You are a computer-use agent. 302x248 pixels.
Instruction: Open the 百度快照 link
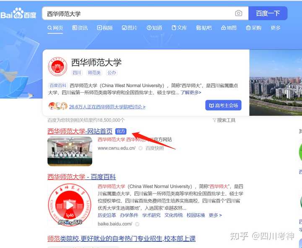click(x=155, y=148)
